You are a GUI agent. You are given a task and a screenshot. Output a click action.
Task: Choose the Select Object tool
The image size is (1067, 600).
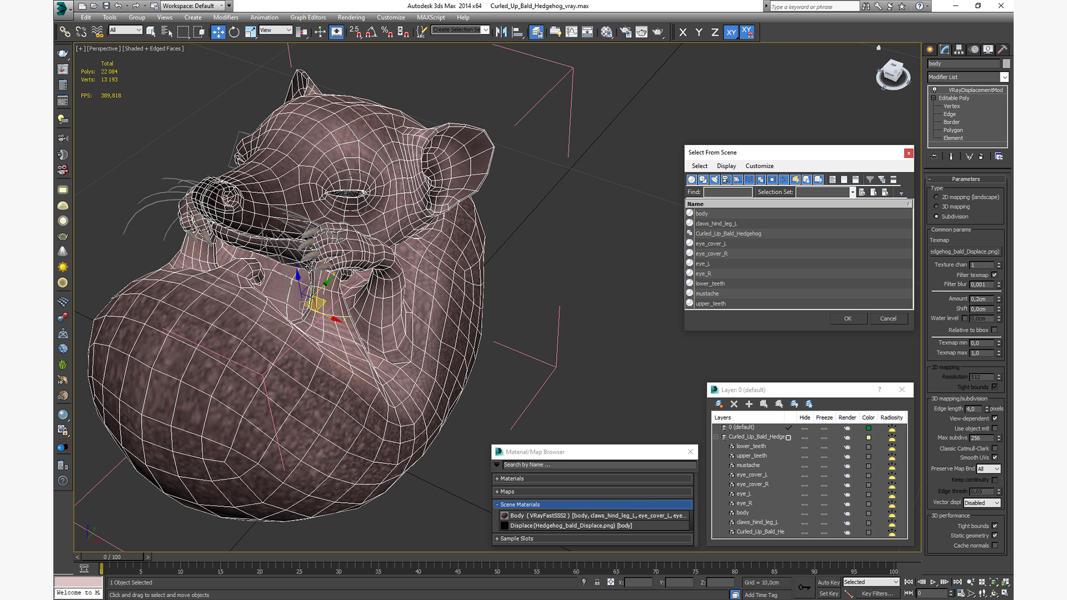151,32
